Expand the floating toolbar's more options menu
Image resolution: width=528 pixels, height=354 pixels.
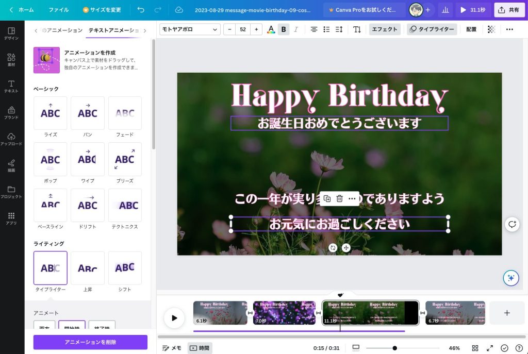coord(352,199)
